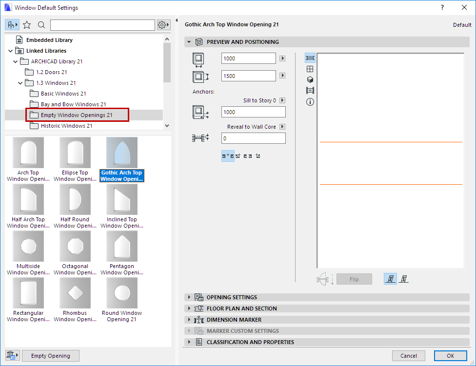Open the width value arrow menu
Viewport: 476px width, 366px height.
(x=282, y=58)
